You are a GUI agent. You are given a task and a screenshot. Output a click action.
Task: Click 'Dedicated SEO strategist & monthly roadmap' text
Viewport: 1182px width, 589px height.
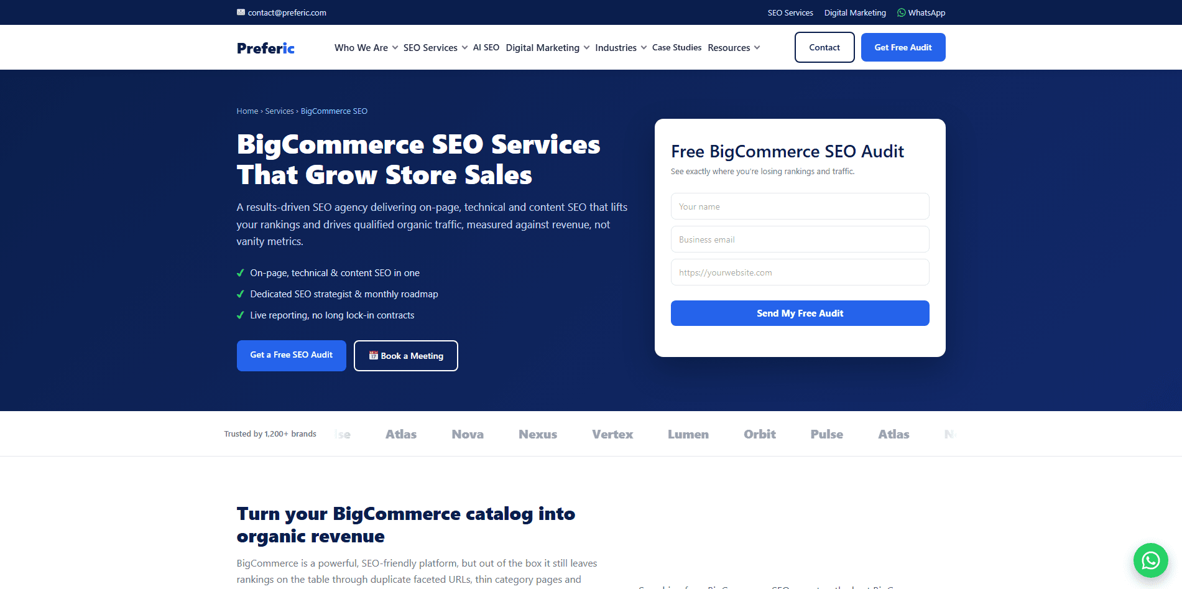pyautogui.click(x=344, y=294)
